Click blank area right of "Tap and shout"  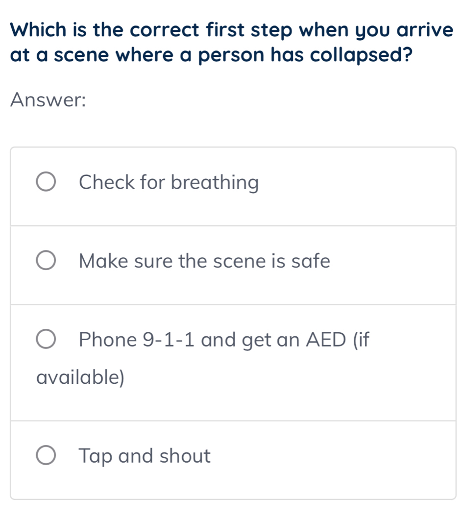[333, 456]
